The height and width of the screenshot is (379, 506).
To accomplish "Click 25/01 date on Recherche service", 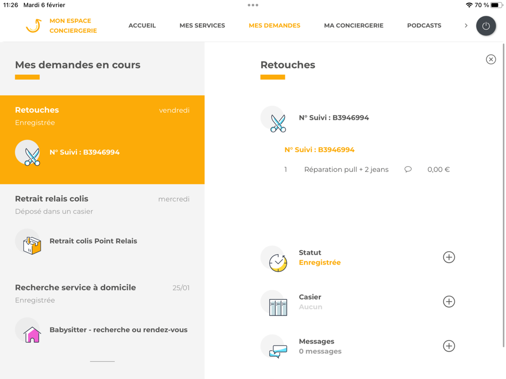I will tap(181, 288).
